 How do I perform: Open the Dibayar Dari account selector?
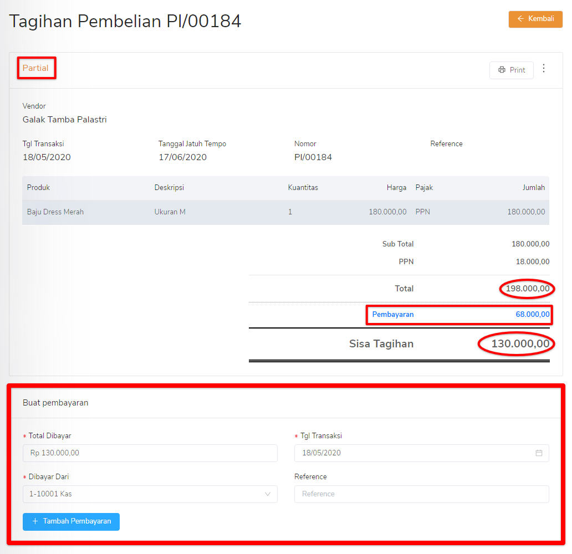click(x=150, y=494)
